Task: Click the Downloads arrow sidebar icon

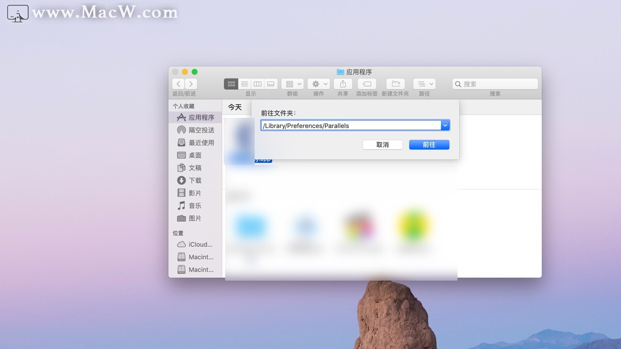Action: 181,180
